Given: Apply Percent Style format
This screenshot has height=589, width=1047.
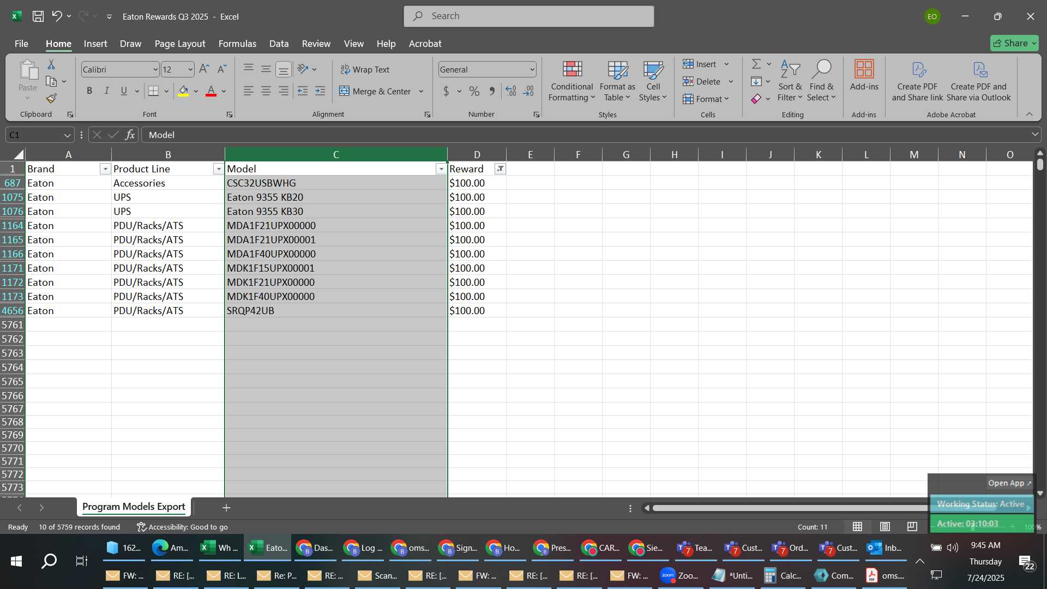Looking at the screenshot, I should (x=474, y=92).
